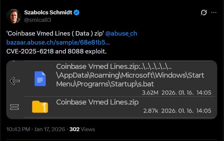224x141 pixels.
Task: Click the back arrow in the screenshot
Action: tap(15, 81)
